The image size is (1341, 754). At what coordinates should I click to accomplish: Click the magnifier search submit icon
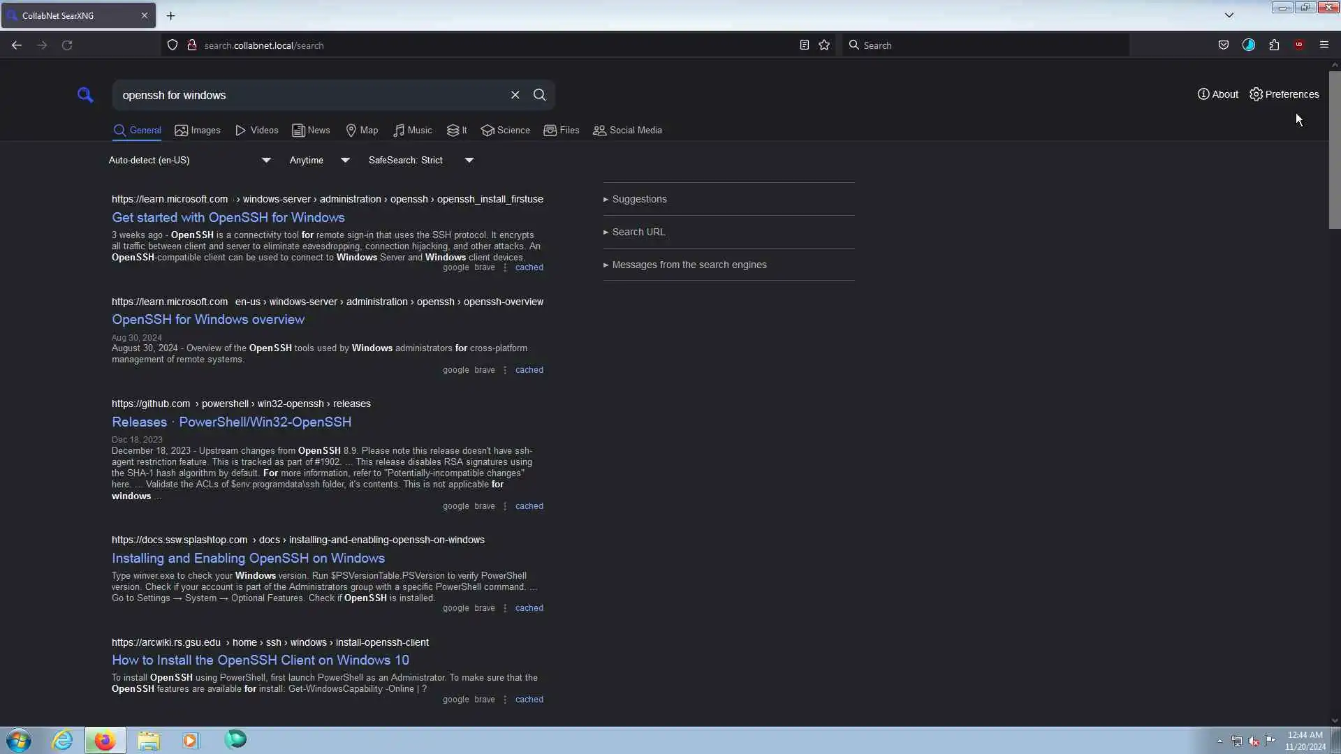coord(539,95)
